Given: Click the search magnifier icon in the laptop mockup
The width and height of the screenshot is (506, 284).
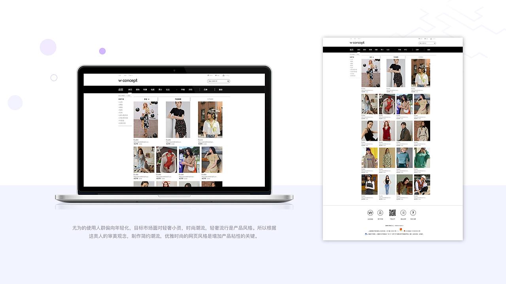Looking at the screenshot, I should (x=228, y=81).
